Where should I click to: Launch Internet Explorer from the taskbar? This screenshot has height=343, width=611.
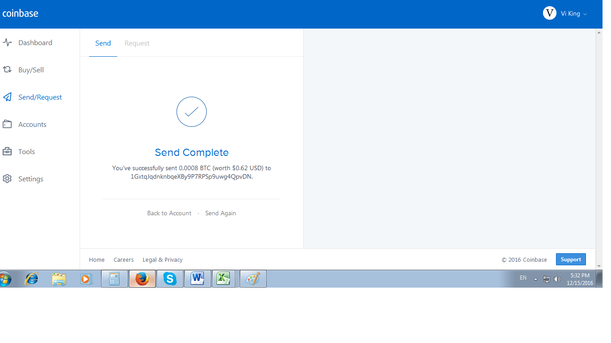32,279
